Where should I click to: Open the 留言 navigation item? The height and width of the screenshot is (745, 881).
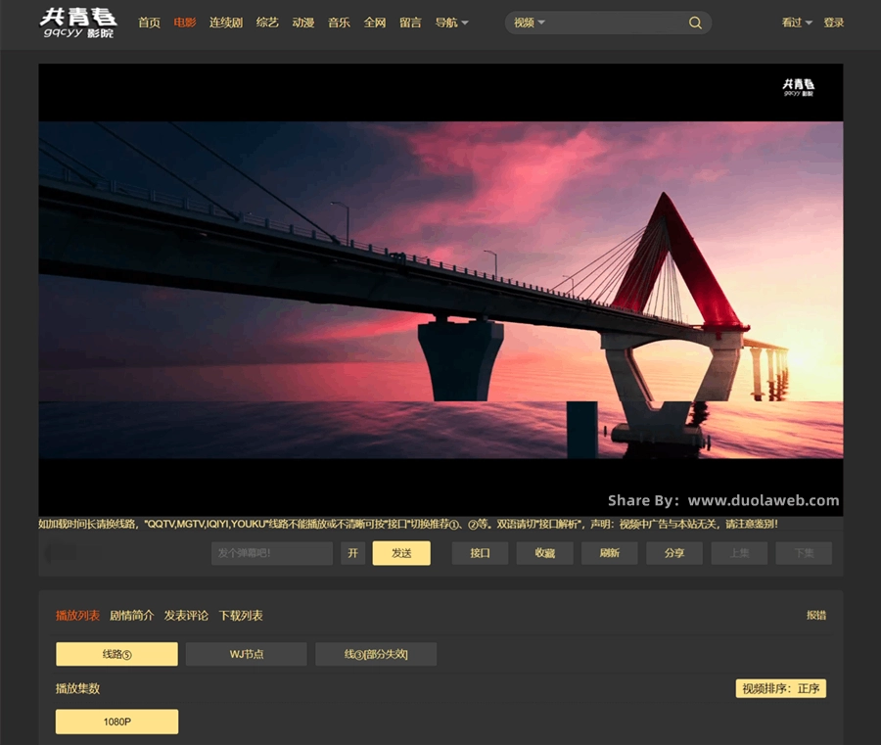coord(411,23)
